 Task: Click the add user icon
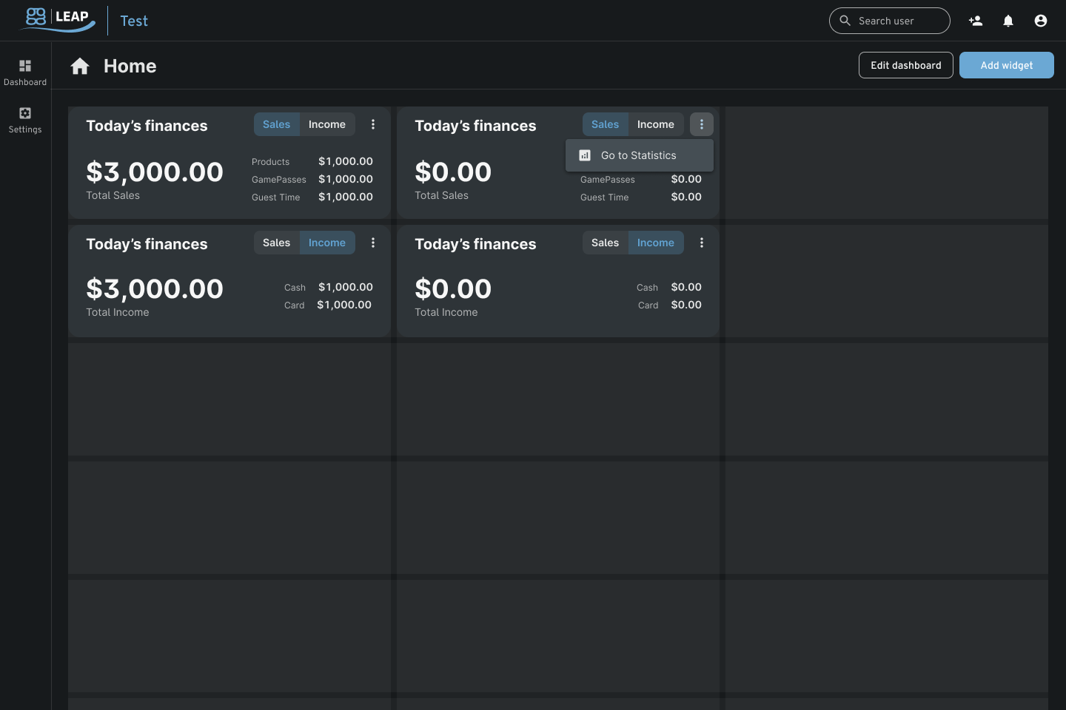(x=976, y=21)
